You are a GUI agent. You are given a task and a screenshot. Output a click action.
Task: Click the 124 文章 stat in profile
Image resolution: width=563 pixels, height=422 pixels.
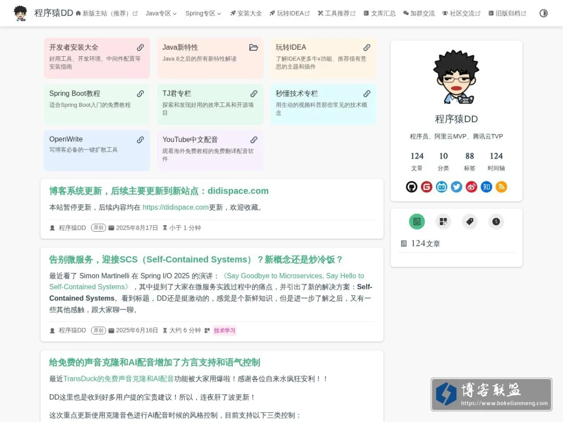[x=417, y=161]
